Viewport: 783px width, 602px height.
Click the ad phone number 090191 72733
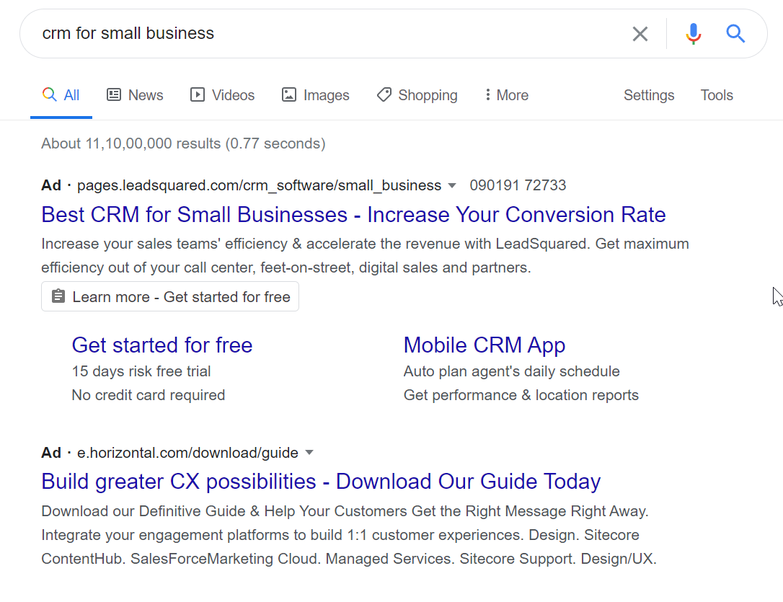(x=518, y=185)
